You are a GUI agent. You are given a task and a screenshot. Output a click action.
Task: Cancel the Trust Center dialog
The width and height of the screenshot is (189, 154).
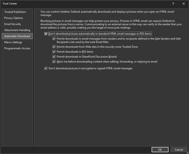[179, 150]
